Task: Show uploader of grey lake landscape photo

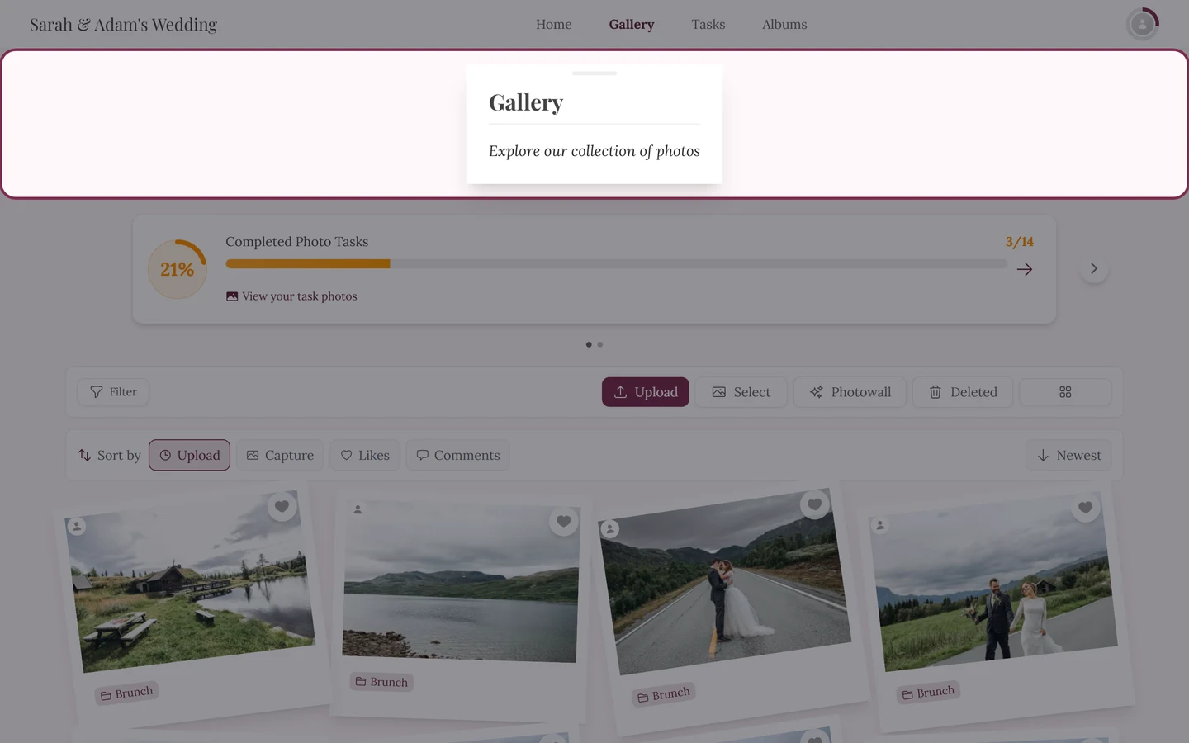Action: [358, 509]
